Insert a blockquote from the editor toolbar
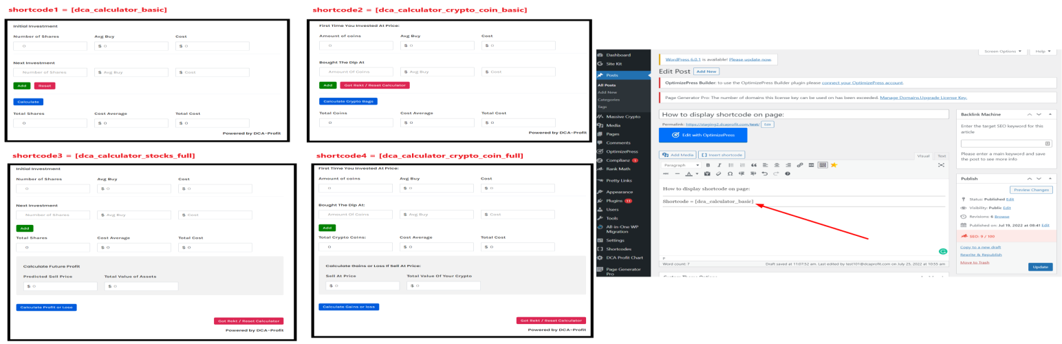 click(x=754, y=165)
